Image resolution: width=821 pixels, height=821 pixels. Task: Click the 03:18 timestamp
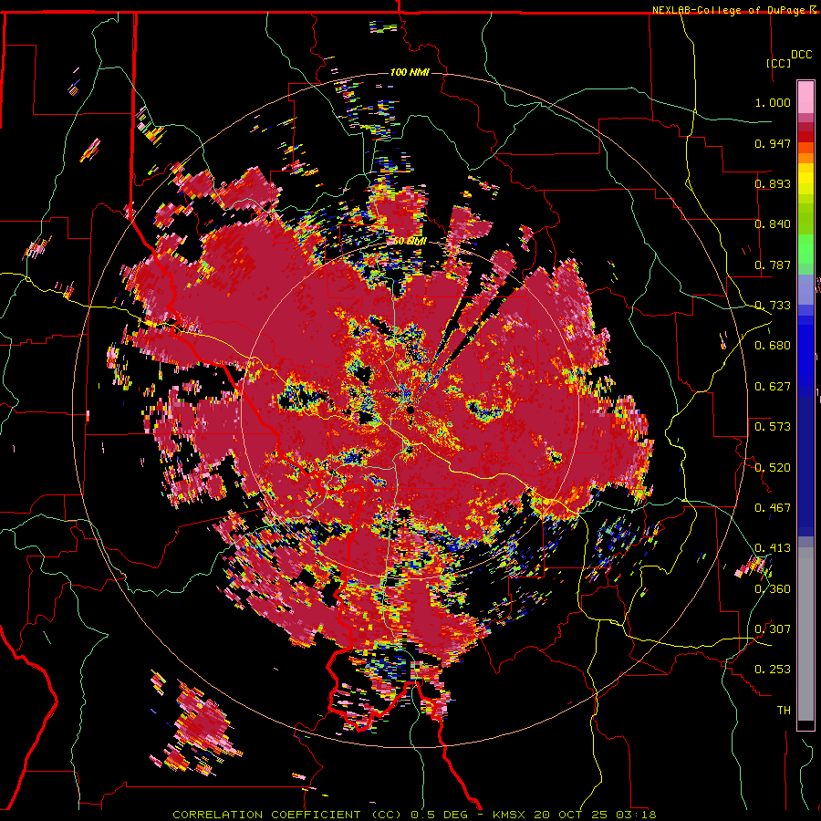635,815
